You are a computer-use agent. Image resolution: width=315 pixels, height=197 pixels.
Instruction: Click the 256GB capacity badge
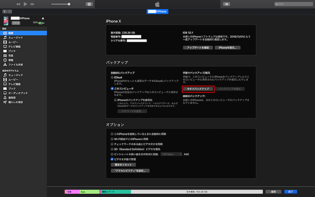[x=16, y=23]
